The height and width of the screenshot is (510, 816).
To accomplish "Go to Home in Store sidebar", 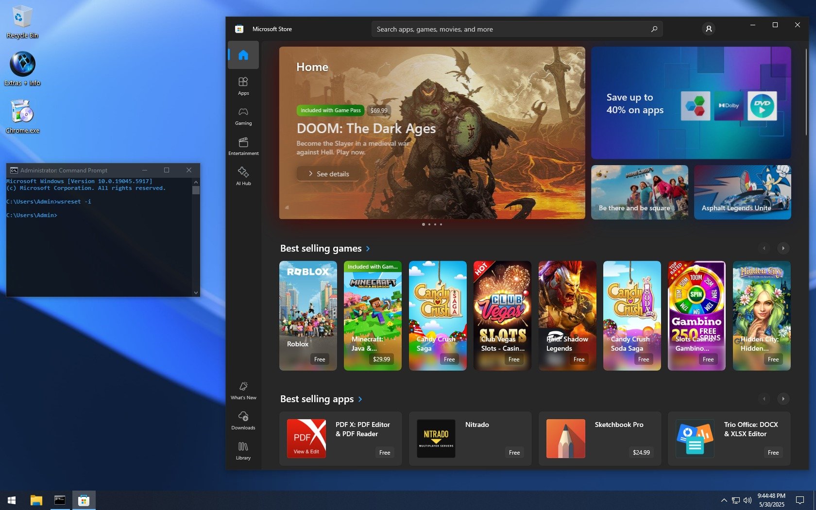I will [x=243, y=55].
